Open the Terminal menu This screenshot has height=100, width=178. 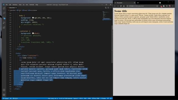point(32,5)
